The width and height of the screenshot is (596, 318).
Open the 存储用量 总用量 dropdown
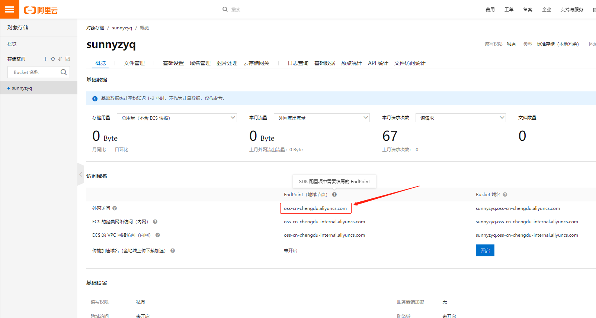click(x=177, y=118)
